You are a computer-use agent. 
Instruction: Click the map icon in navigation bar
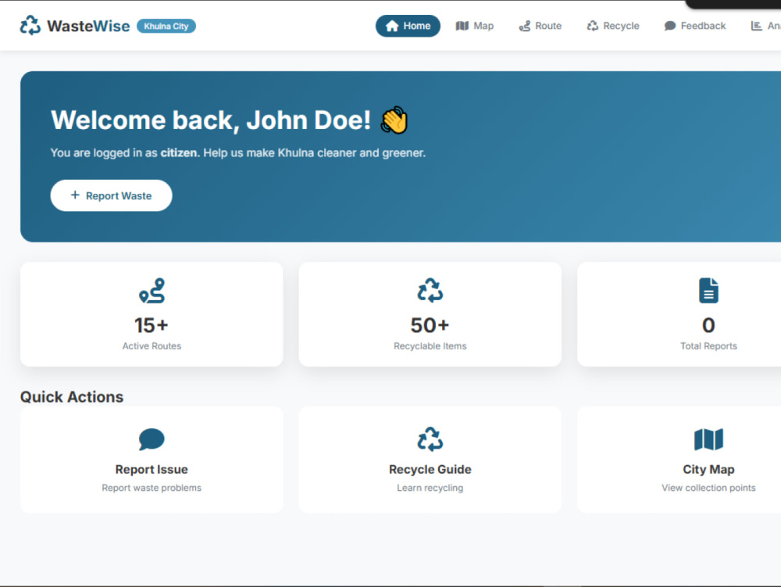[x=462, y=26]
